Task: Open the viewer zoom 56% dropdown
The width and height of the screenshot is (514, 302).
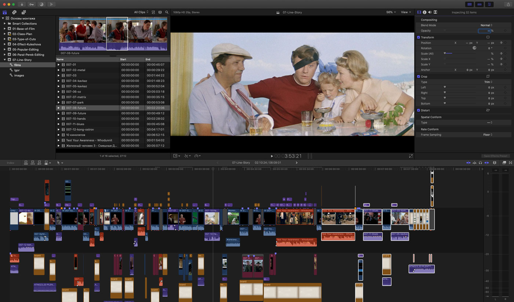Action: 391,12
